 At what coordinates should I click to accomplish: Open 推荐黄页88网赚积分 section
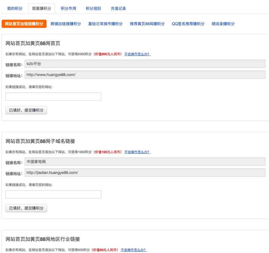(x=147, y=24)
